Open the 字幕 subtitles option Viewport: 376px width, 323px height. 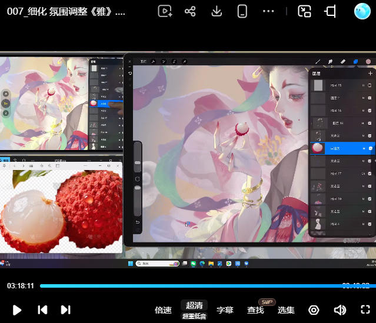coord(225,310)
